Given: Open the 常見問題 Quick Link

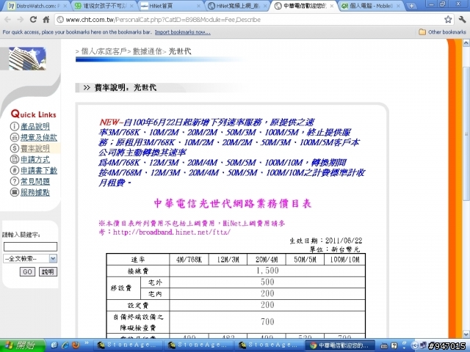Looking at the screenshot, I should [x=35, y=181].
